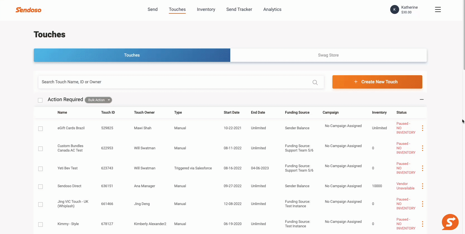Click start date 12-08-2022
The width and height of the screenshot is (465, 234).
coord(233,204)
